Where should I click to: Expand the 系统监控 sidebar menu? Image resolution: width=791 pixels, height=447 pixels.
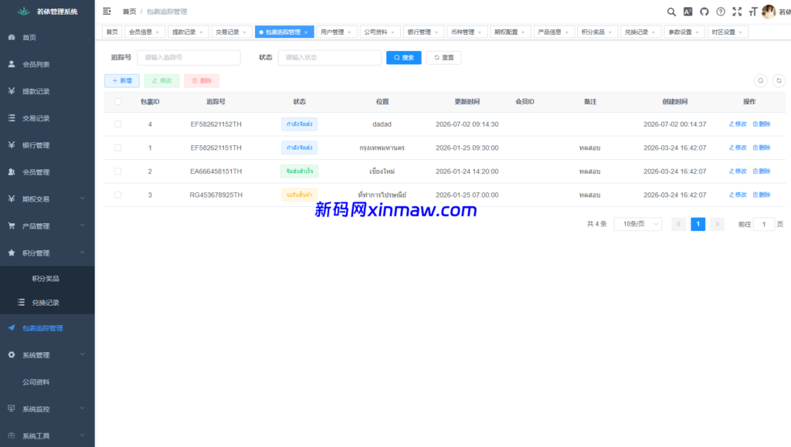coord(47,408)
